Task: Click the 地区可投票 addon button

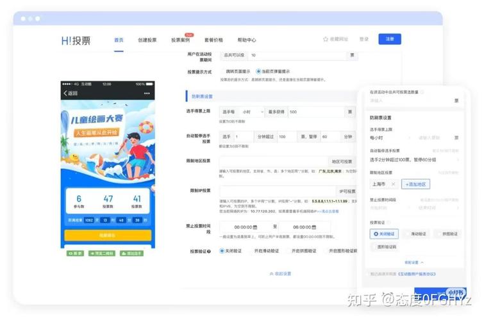Action: (342, 161)
